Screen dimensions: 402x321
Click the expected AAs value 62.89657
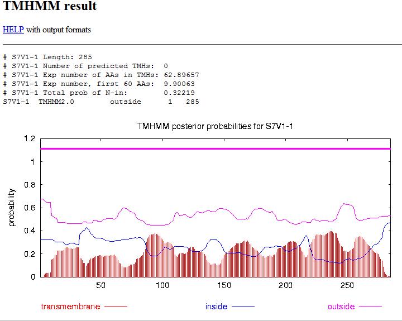click(181, 75)
